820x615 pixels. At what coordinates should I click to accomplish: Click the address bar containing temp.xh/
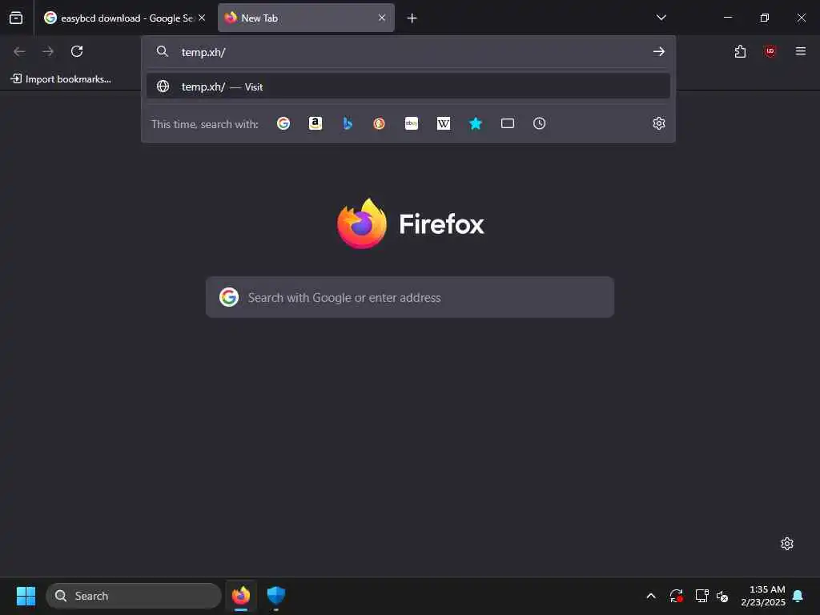[408, 52]
